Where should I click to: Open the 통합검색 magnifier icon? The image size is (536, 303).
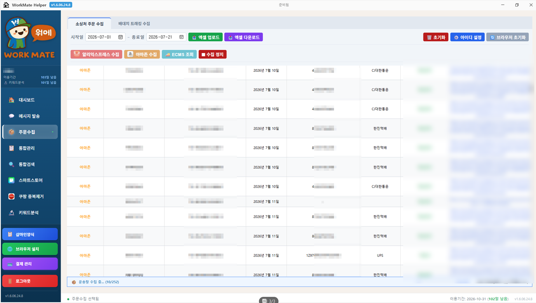[12, 164]
